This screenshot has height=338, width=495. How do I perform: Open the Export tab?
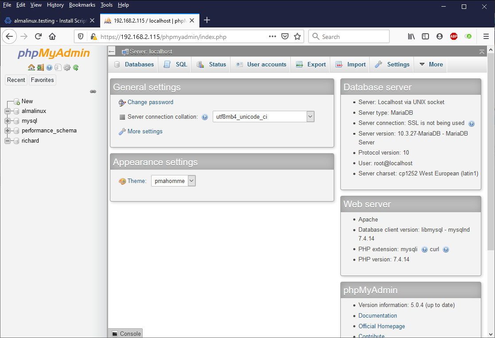(311, 64)
